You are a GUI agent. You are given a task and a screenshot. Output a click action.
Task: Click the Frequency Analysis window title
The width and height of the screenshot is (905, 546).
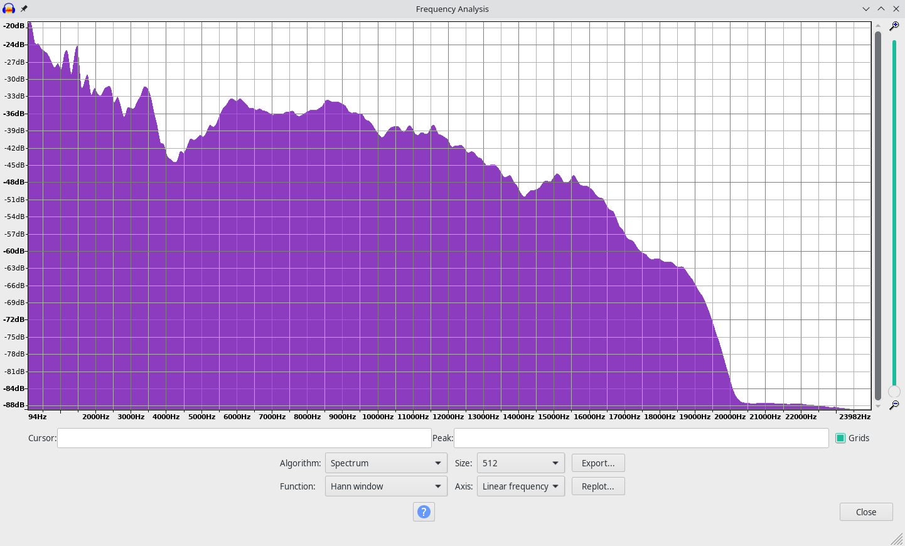tap(452, 9)
